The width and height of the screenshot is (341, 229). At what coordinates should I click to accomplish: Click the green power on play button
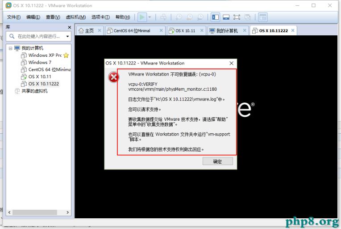coord(142,17)
